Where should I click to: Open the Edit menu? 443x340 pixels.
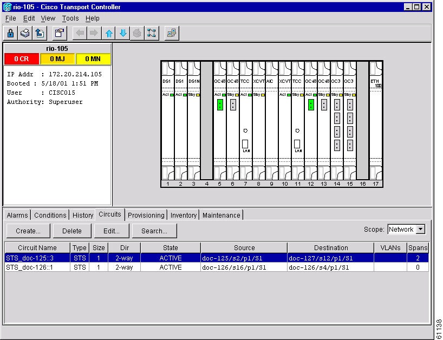tap(29, 18)
